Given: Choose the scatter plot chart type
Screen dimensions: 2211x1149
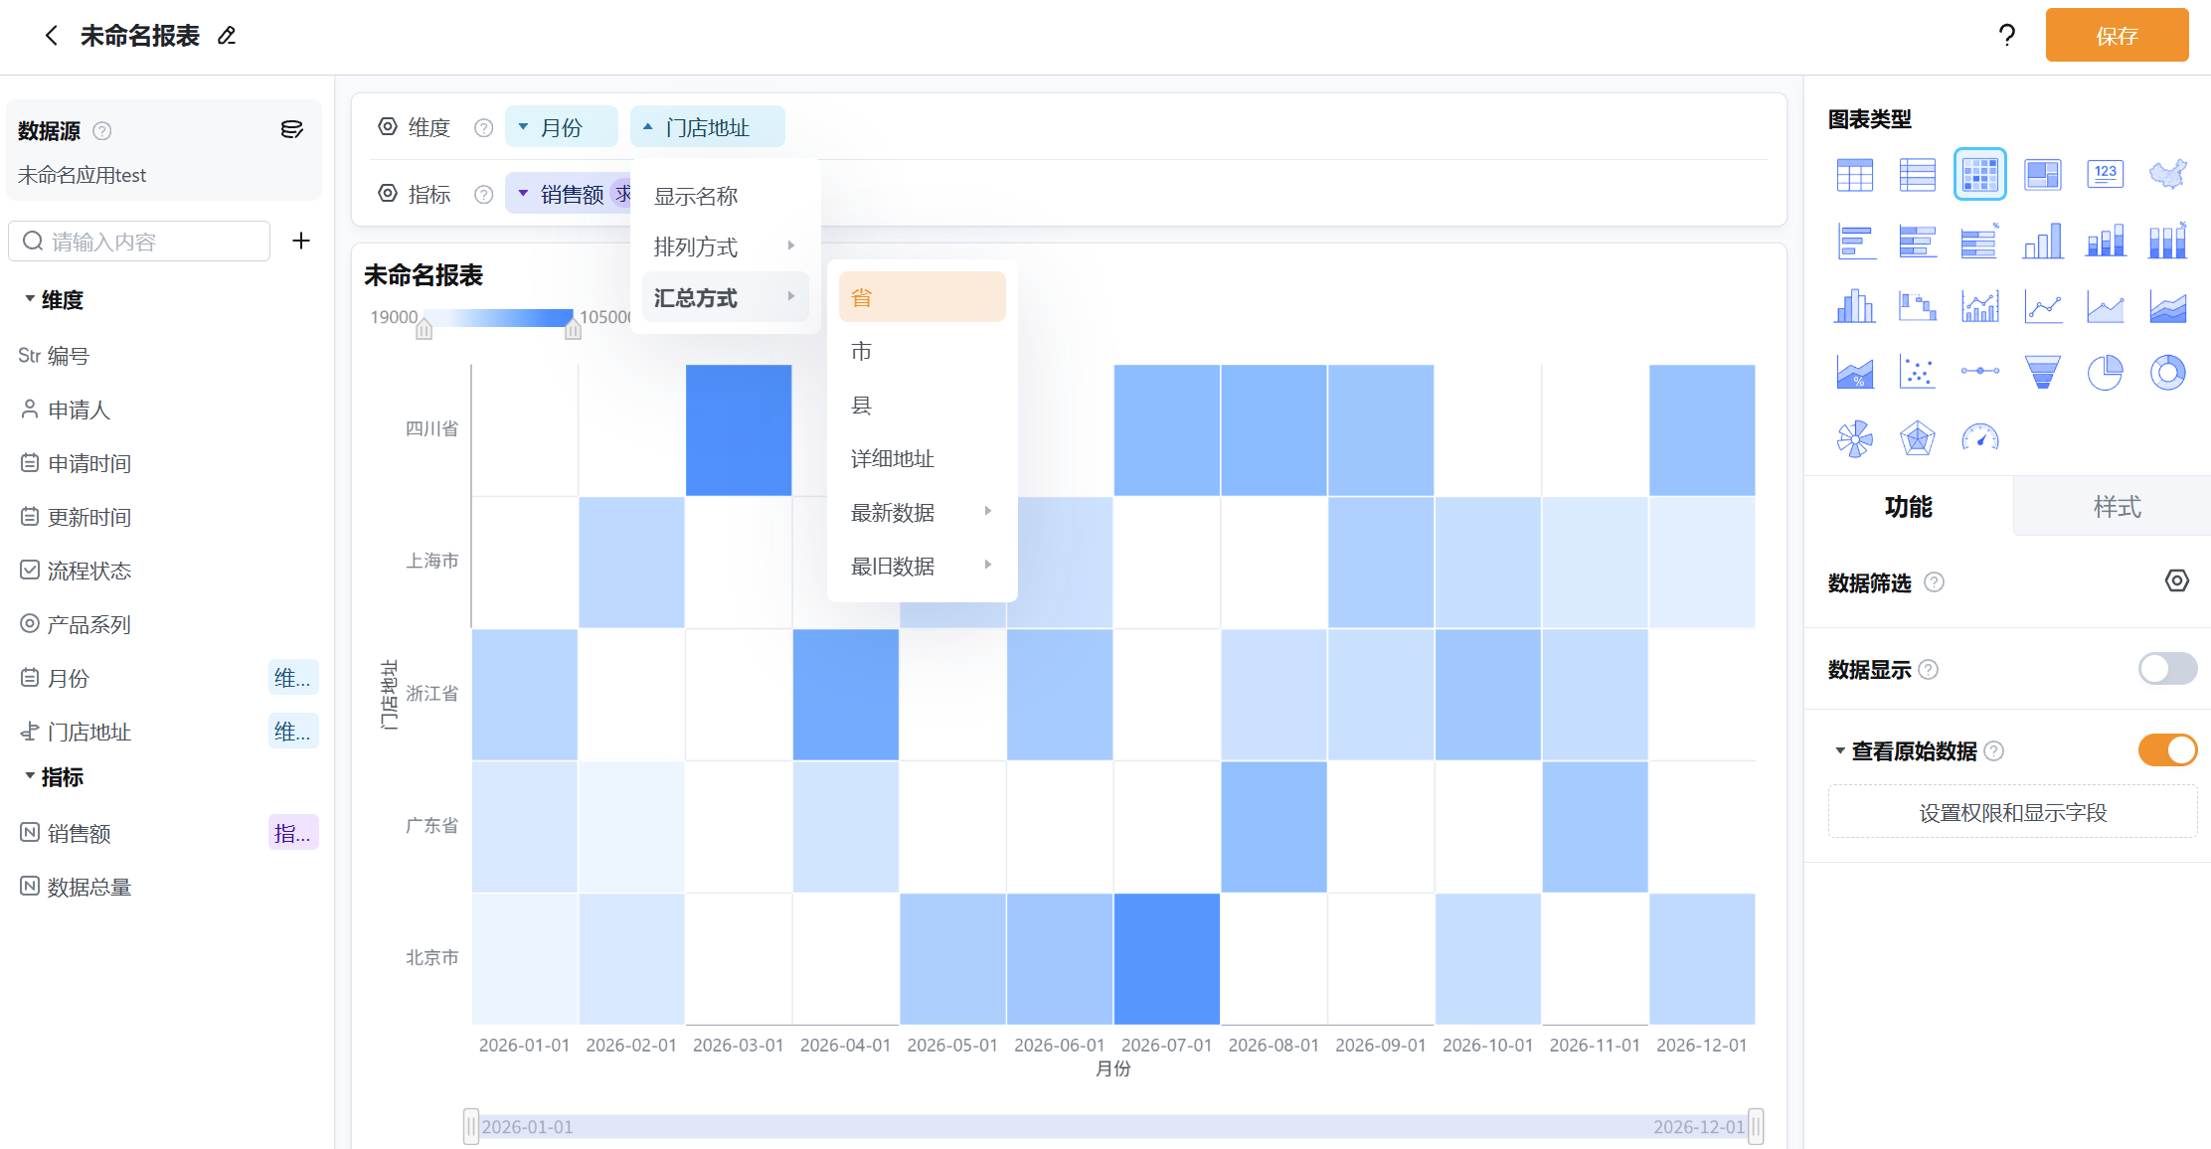Looking at the screenshot, I should click(x=1918, y=373).
